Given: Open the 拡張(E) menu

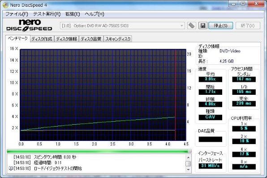Looking at the screenshot, I should [x=73, y=14].
